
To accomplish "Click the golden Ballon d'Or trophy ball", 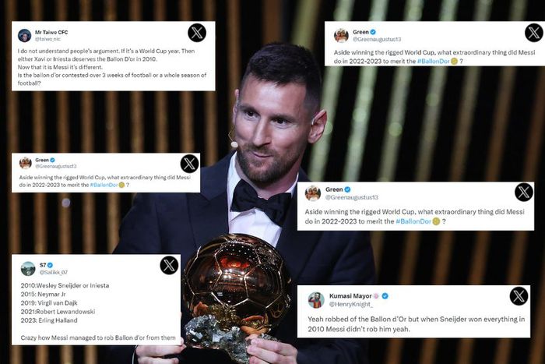I will pos(237,277).
